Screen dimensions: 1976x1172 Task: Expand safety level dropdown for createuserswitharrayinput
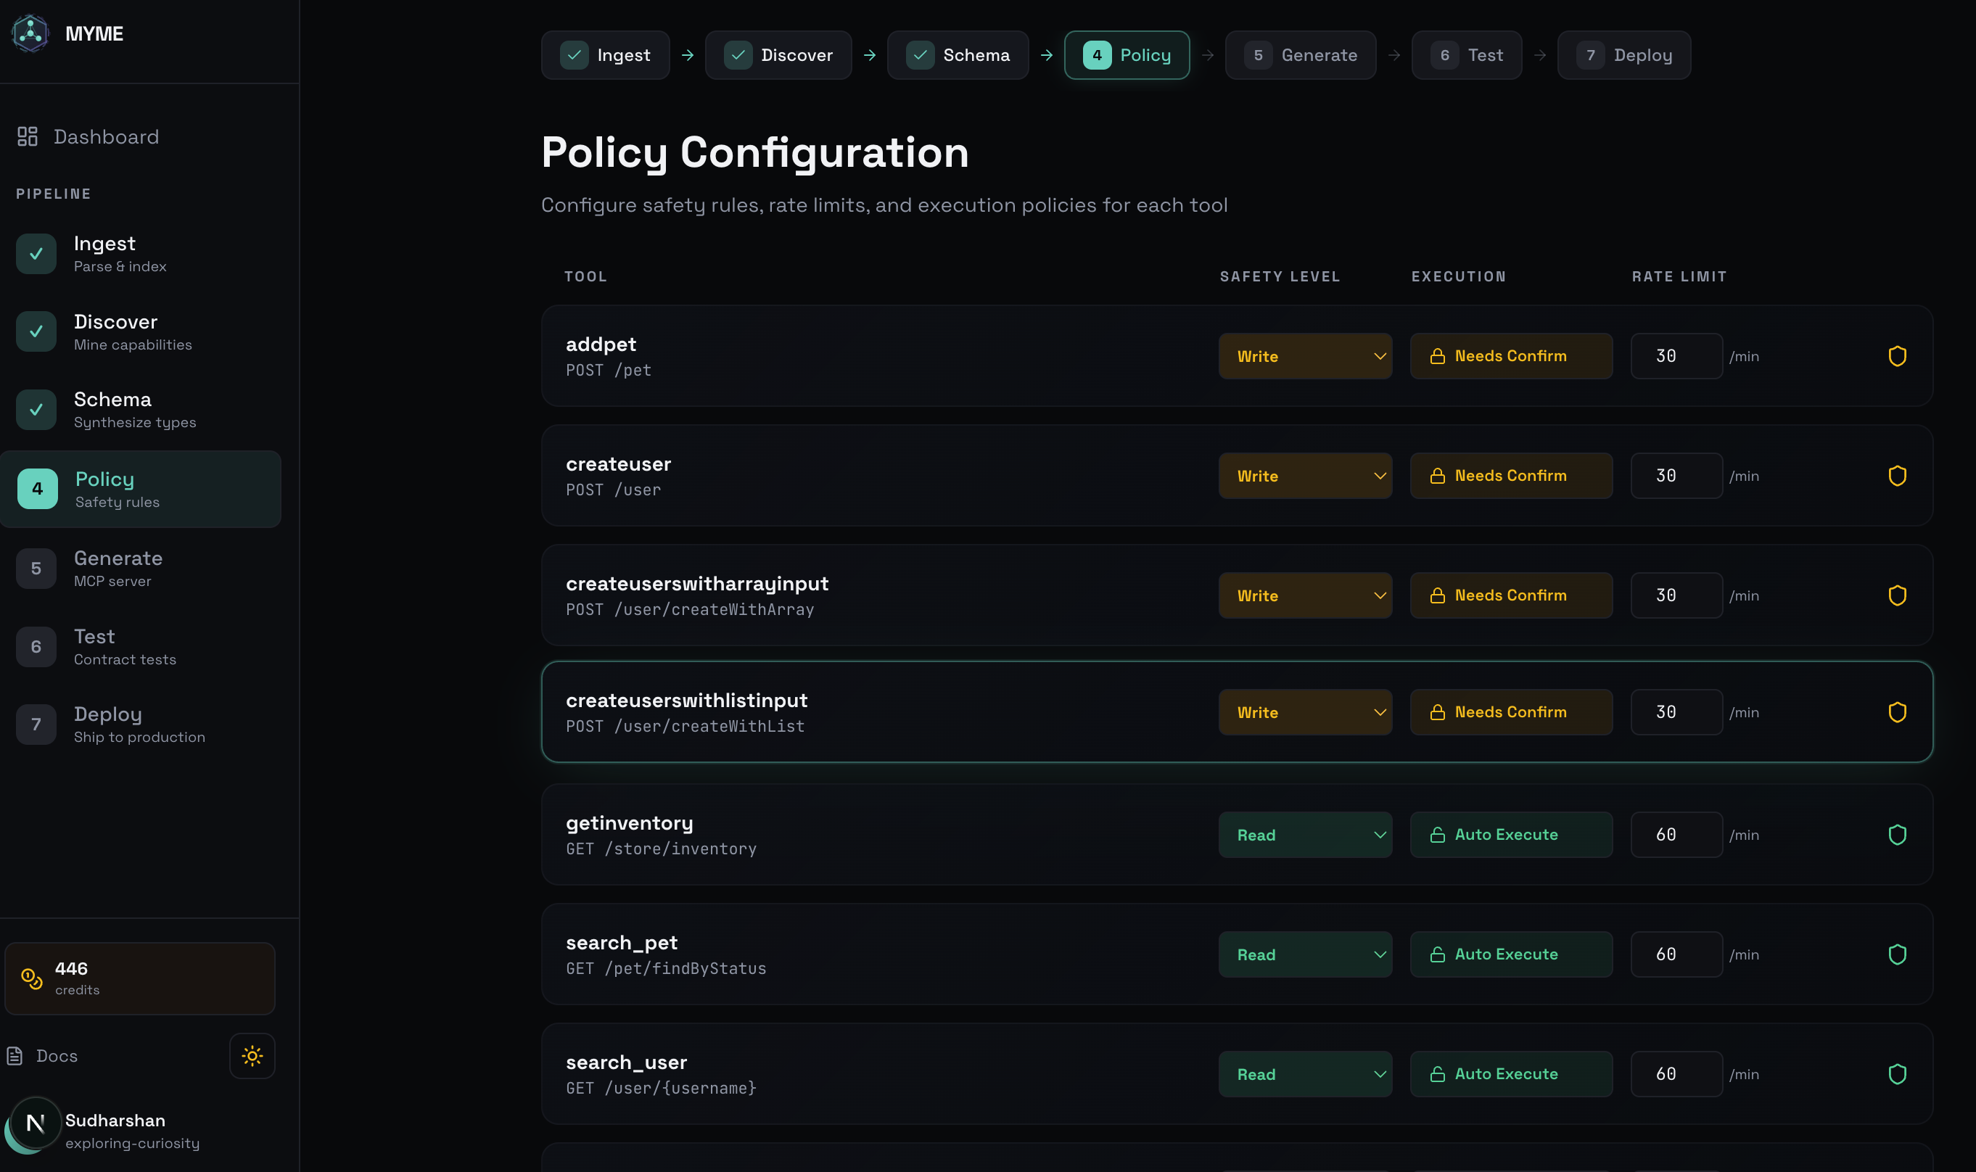pos(1305,595)
